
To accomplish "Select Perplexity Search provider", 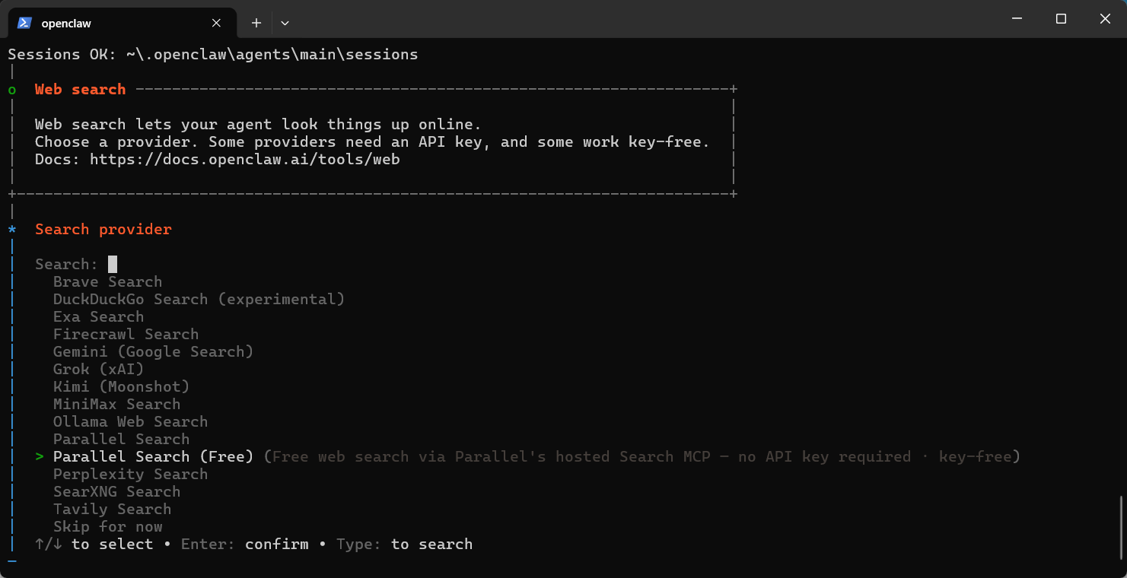I will [x=130, y=475].
